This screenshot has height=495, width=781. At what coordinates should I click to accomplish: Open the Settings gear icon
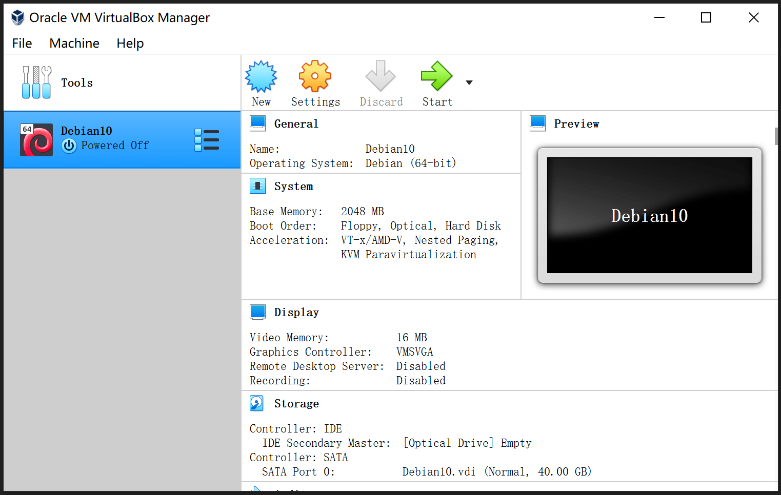click(x=315, y=76)
